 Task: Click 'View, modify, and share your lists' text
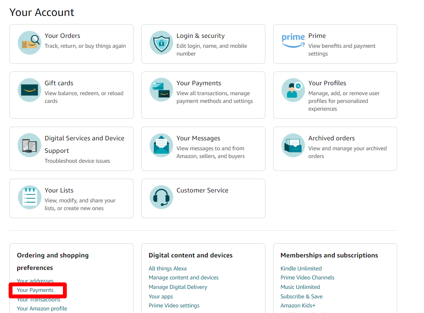pyautogui.click(x=80, y=205)
